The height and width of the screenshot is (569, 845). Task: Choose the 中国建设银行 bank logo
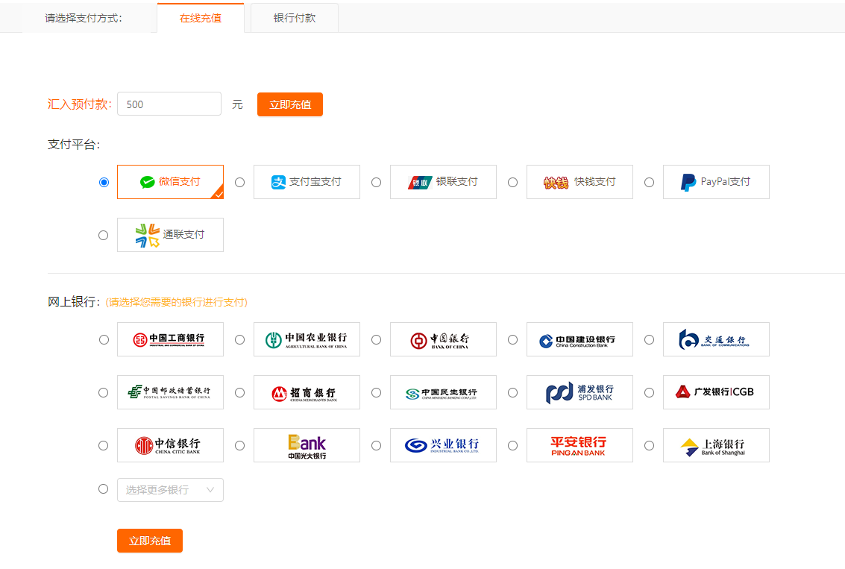pyautogui.click(x=579, y=339)
